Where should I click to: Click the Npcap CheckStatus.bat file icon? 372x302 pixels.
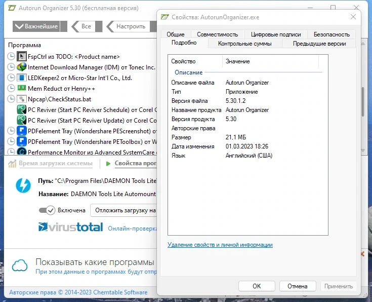(22, 99)
